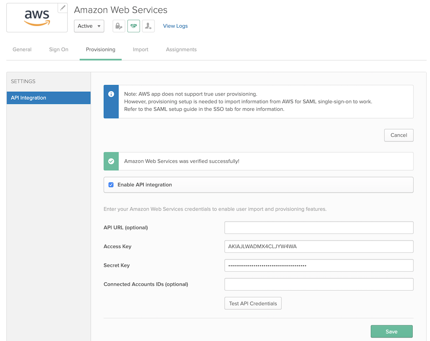Open the View Logs link
The height and width of the screenshot is (341, 430).
coord(175,26)
